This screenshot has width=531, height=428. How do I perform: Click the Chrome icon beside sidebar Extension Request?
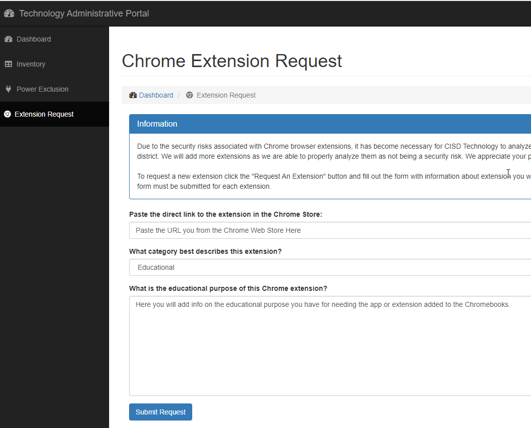pos(7,114)
